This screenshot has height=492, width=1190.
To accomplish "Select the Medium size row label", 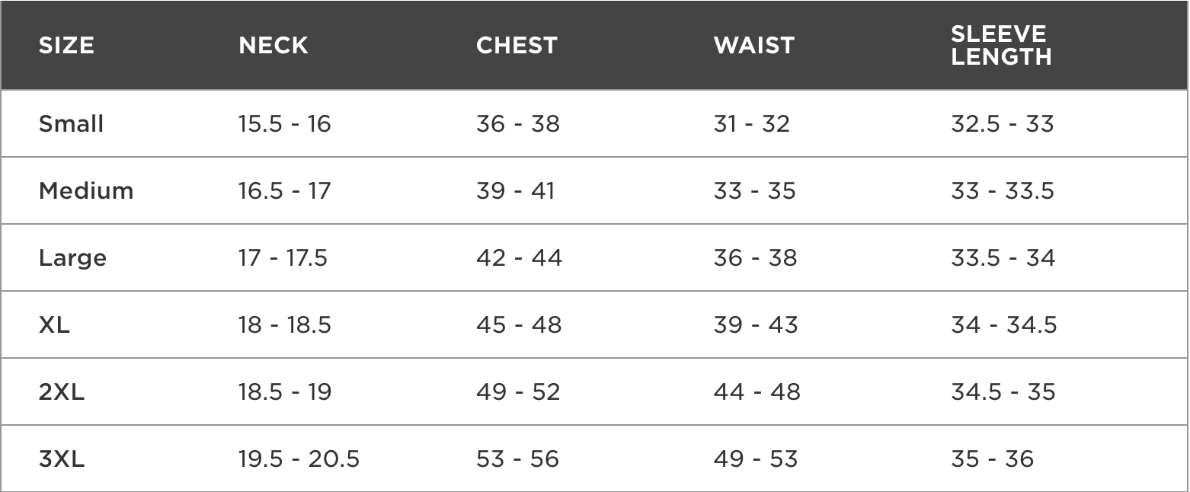I will coord(86,190).
